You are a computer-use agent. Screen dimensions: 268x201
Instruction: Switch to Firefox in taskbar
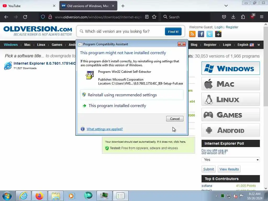[x=39, y=196]
